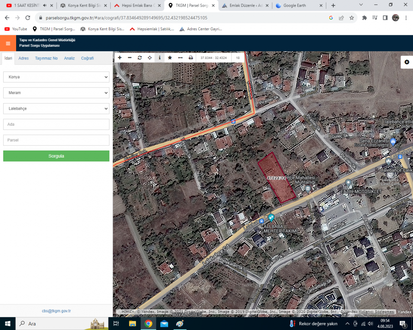Open the Chrome profile avatar
This screenshot has width=413, height=330.
[395, 18]
